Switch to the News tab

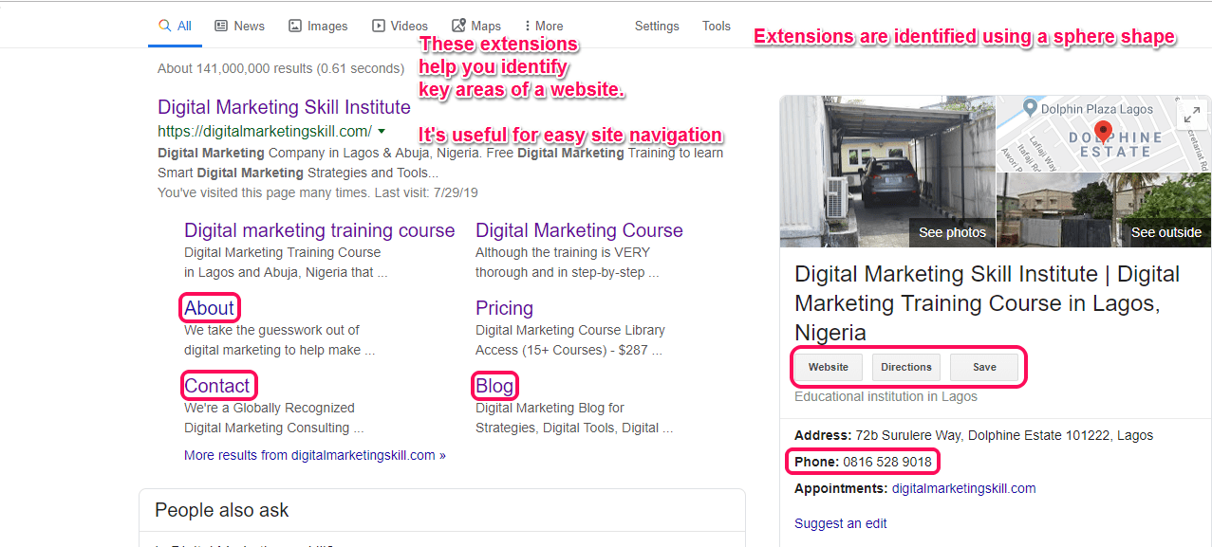239,27
